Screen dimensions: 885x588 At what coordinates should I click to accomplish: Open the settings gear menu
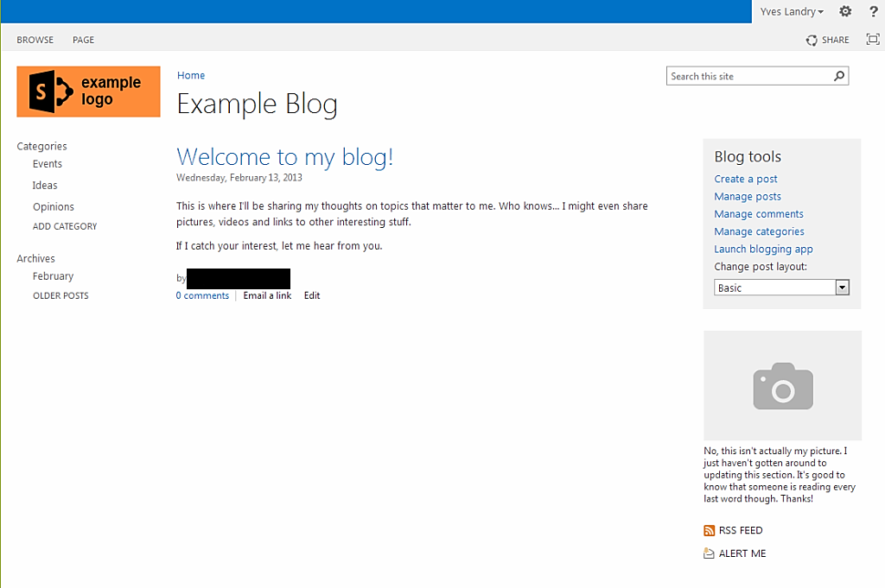pos(845,11)
